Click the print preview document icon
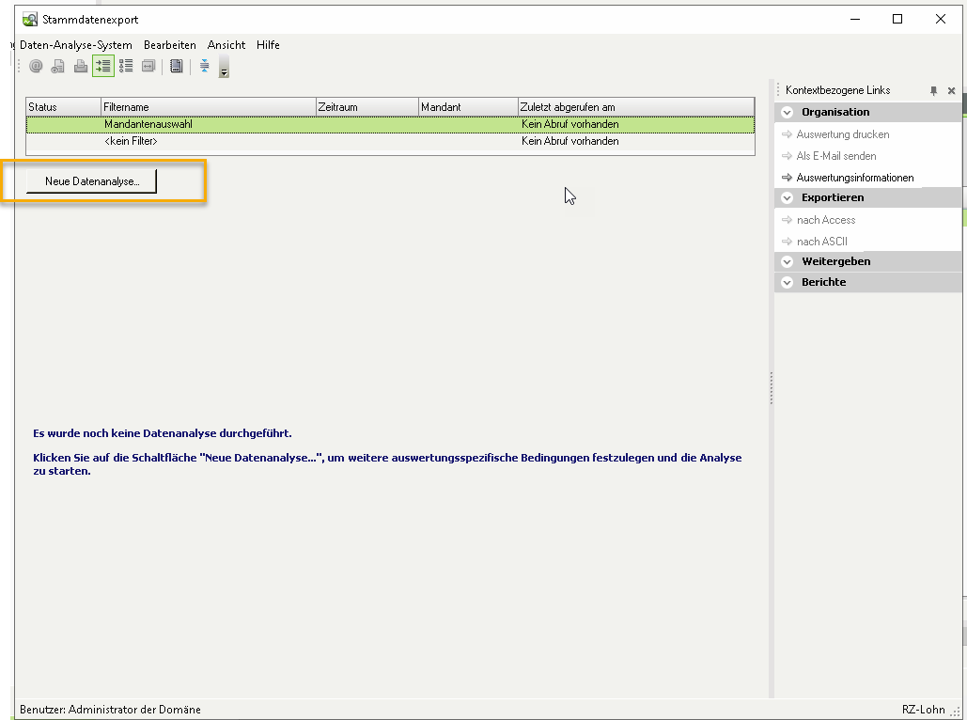The width and height of the screenshot is (967, 720). [58, 66]
